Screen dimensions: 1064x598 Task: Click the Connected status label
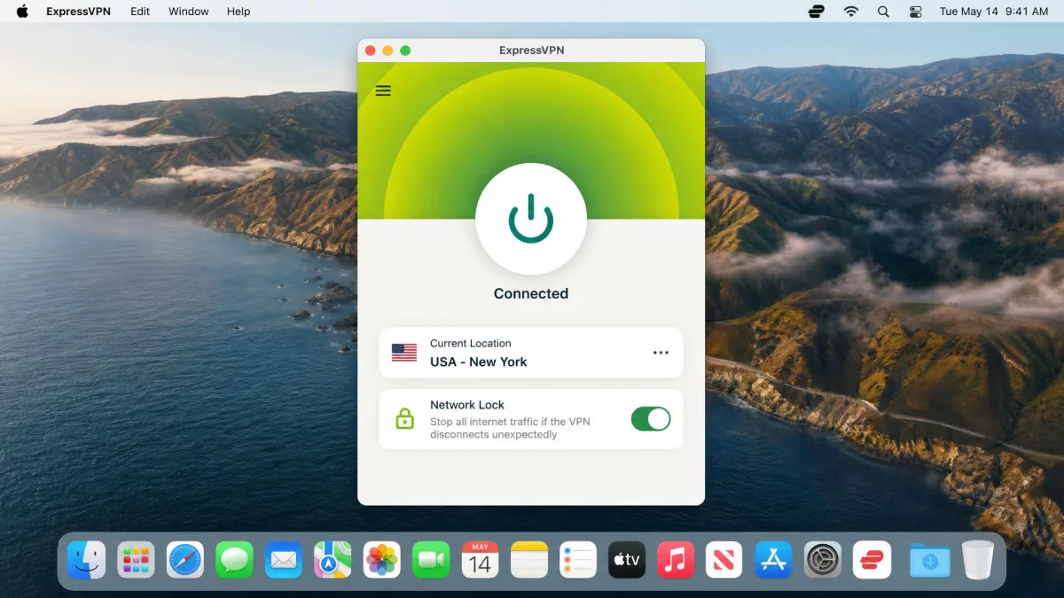point(531,293)
